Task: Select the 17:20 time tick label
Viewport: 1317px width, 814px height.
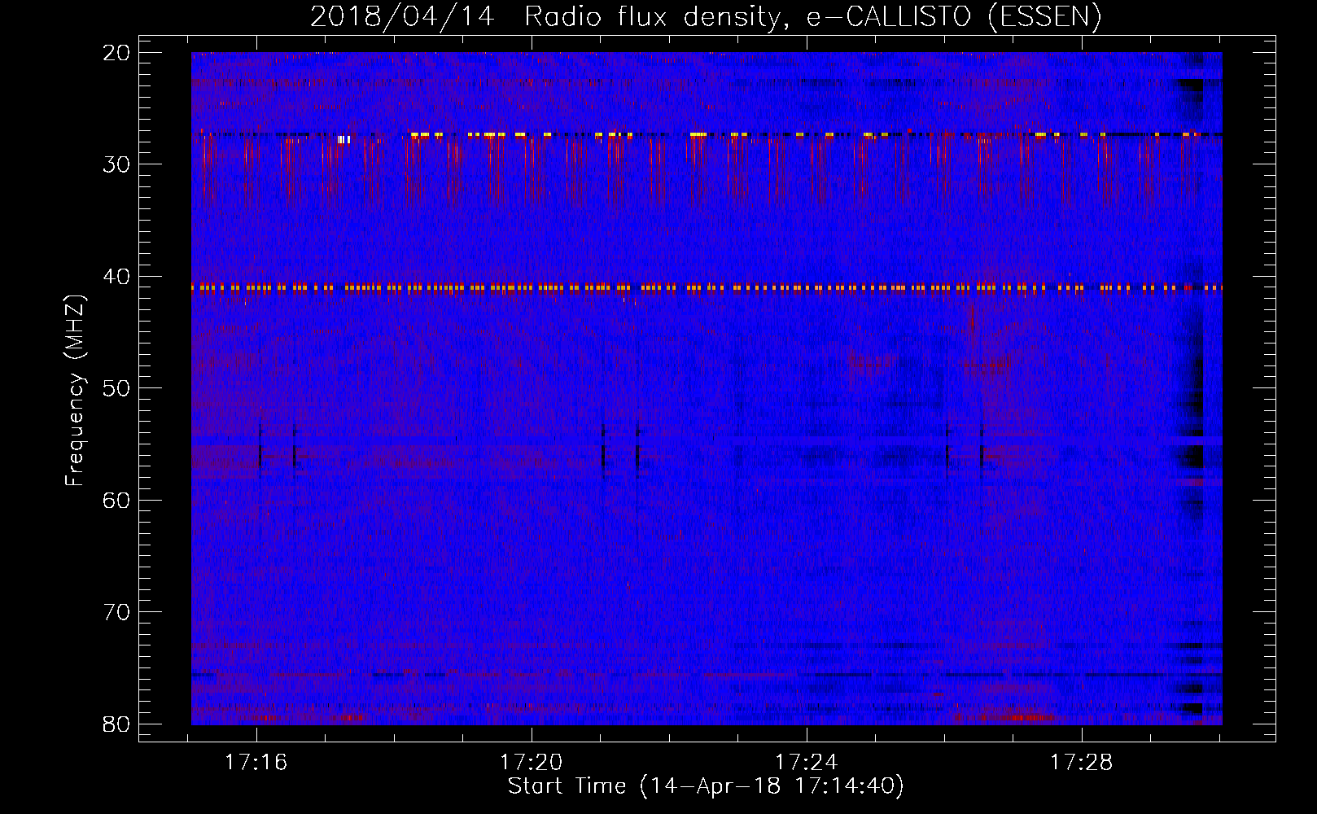Action: pyautogui.click(x=532, y=762)
